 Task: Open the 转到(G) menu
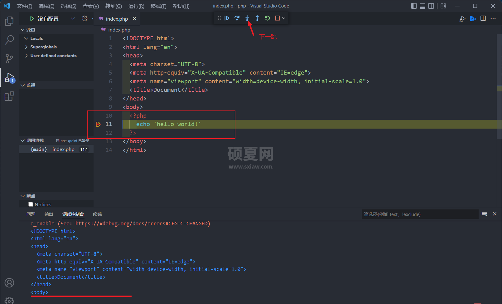[x=113, y=6]
